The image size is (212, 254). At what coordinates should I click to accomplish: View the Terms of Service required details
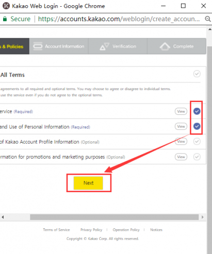[181, 111]
